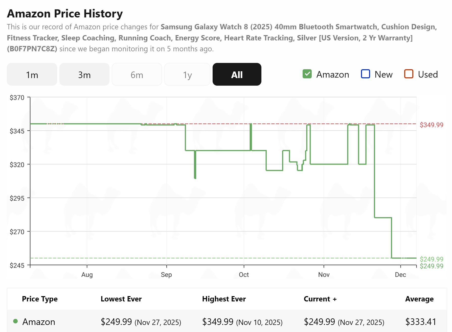Click the Price Type column header
The width and height of the screenshot is (452, 332).
40,299
